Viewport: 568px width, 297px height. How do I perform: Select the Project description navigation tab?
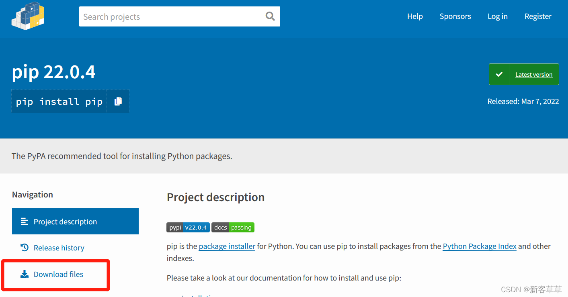click(x=75, y=222)
